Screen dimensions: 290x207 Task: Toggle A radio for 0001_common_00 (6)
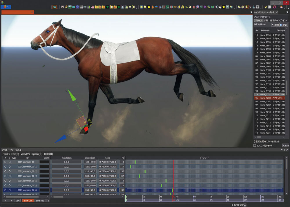tap(5, 190)
